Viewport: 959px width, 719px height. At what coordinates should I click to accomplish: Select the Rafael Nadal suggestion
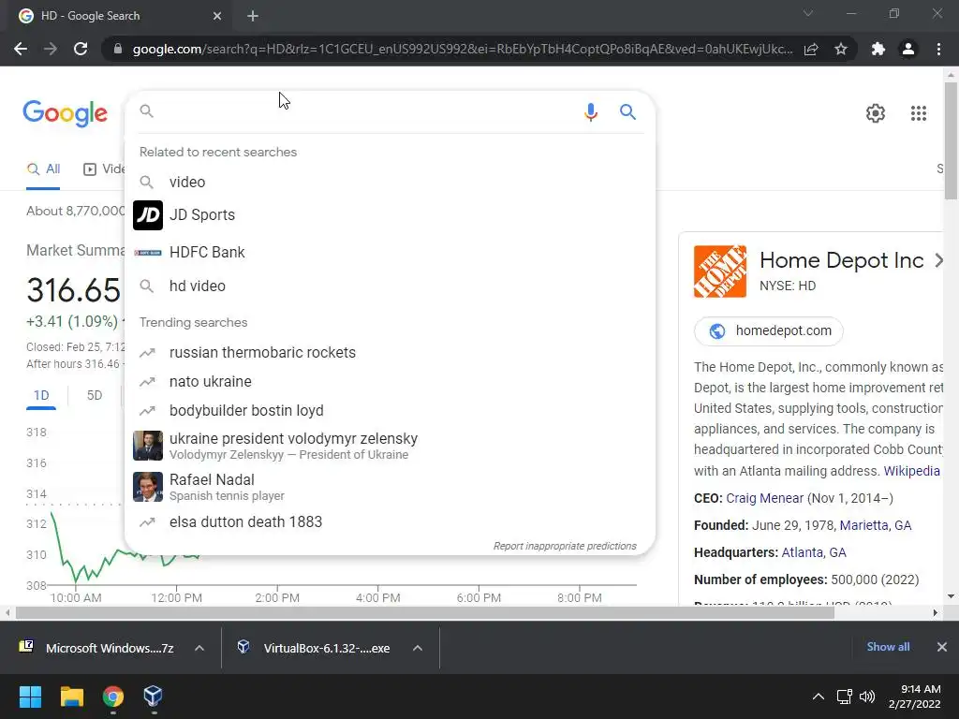coord(390,487)
